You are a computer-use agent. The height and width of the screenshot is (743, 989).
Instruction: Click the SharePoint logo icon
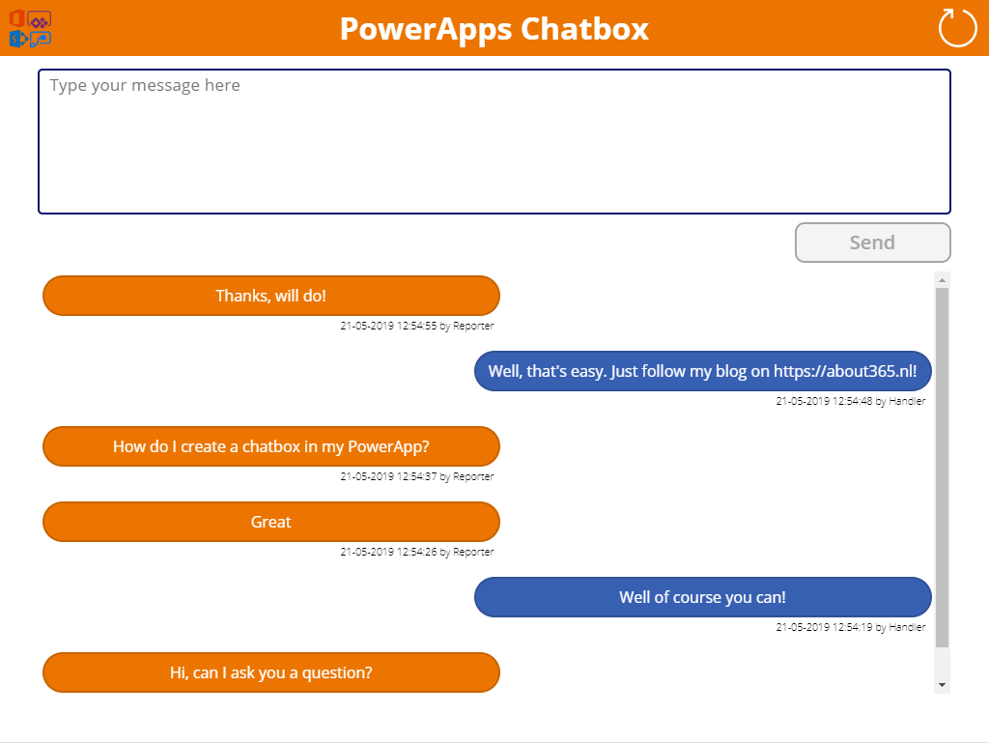[15, 39]
